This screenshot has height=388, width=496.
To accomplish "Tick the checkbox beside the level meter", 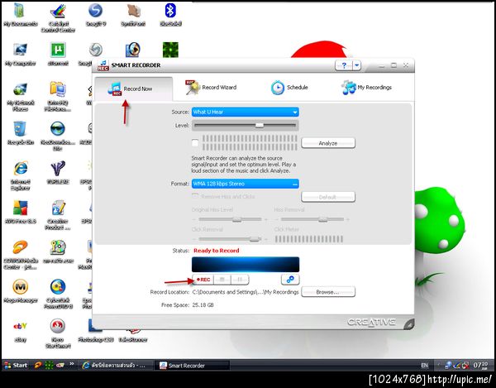I will 195,143.
